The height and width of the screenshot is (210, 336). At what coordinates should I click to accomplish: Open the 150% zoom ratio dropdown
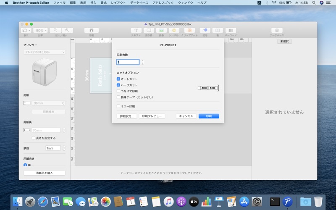(40, 30)
